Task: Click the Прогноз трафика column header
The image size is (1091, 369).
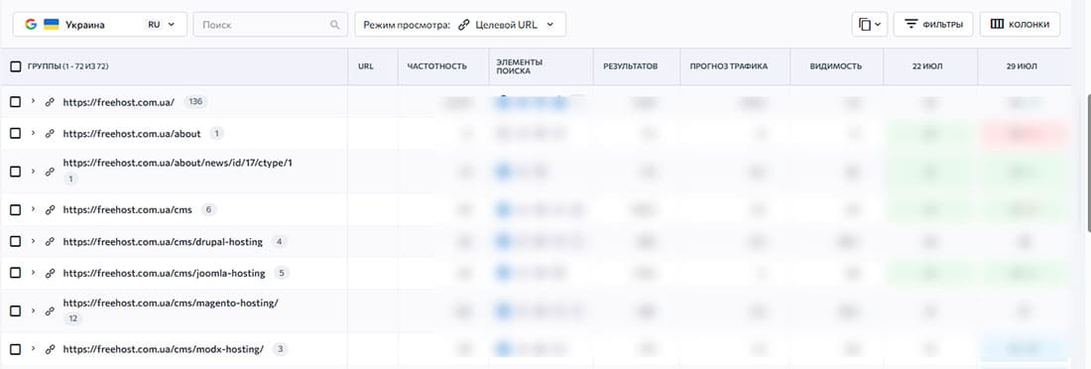Action: coord(729,66)
